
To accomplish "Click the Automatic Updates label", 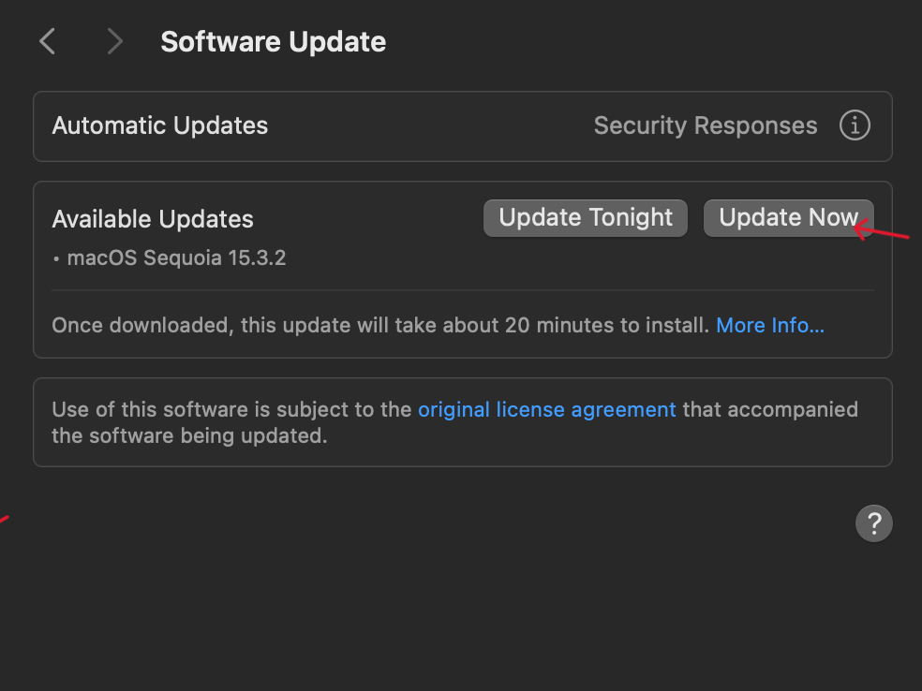I will [160, 125].
